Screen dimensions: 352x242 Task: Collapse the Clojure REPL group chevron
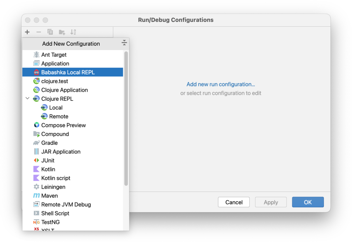pos(27,98)
